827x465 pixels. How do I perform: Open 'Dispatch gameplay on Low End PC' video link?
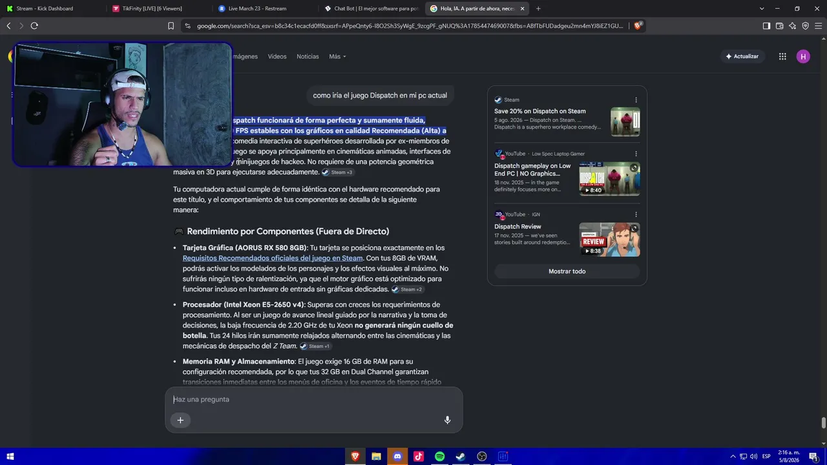coord(533,170)
